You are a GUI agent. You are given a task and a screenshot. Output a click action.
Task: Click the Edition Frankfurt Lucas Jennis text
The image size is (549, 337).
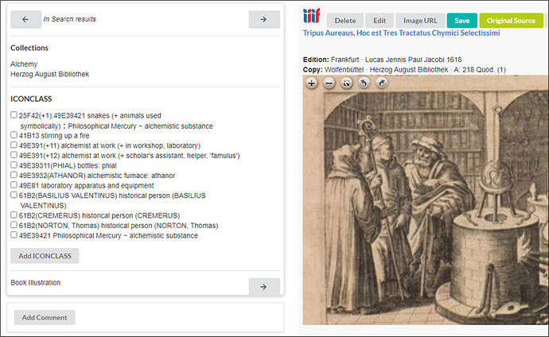coord(383,60)
